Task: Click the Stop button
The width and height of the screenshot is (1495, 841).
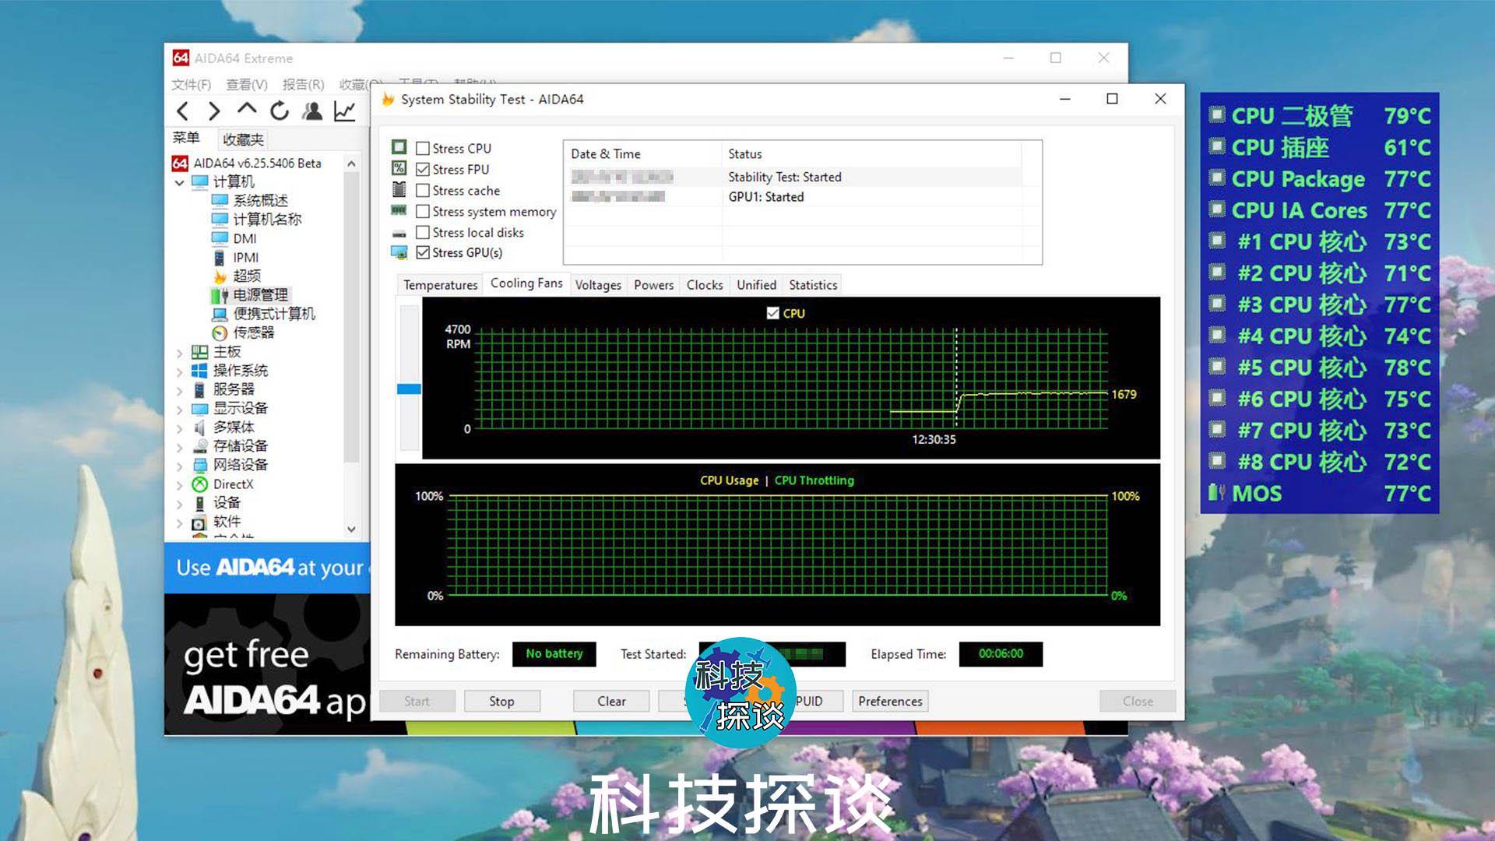Action: (x=503, y=702)
